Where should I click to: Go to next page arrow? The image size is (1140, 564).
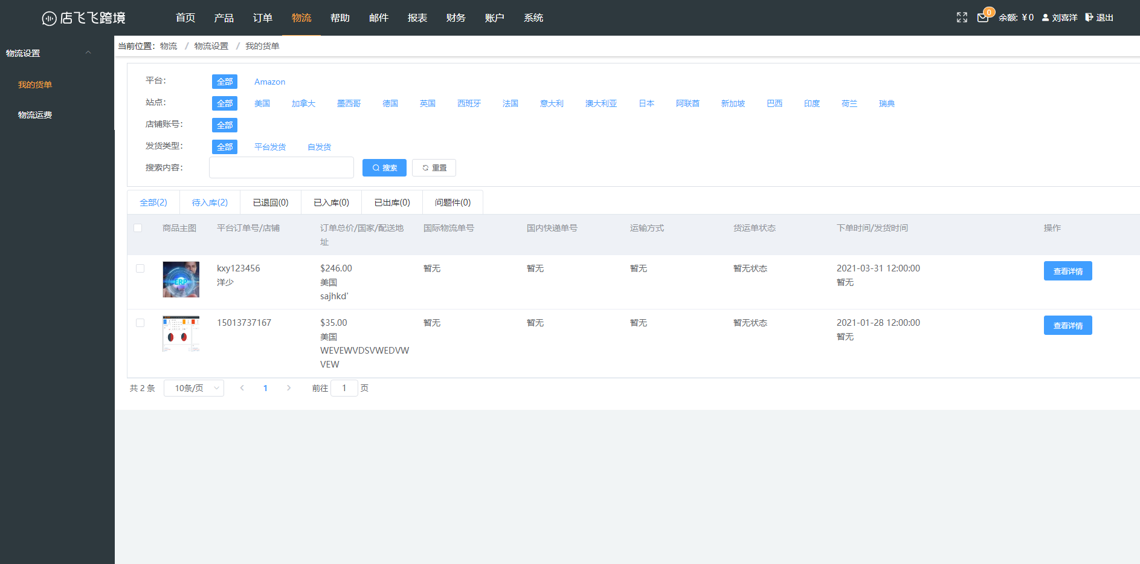tap(289, 388)
